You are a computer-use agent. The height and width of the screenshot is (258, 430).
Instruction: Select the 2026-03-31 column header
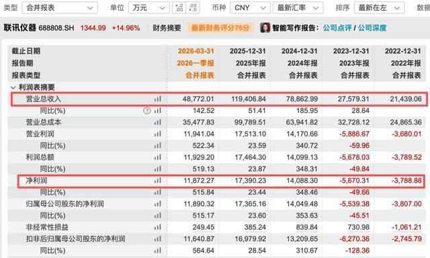(196, 51)
